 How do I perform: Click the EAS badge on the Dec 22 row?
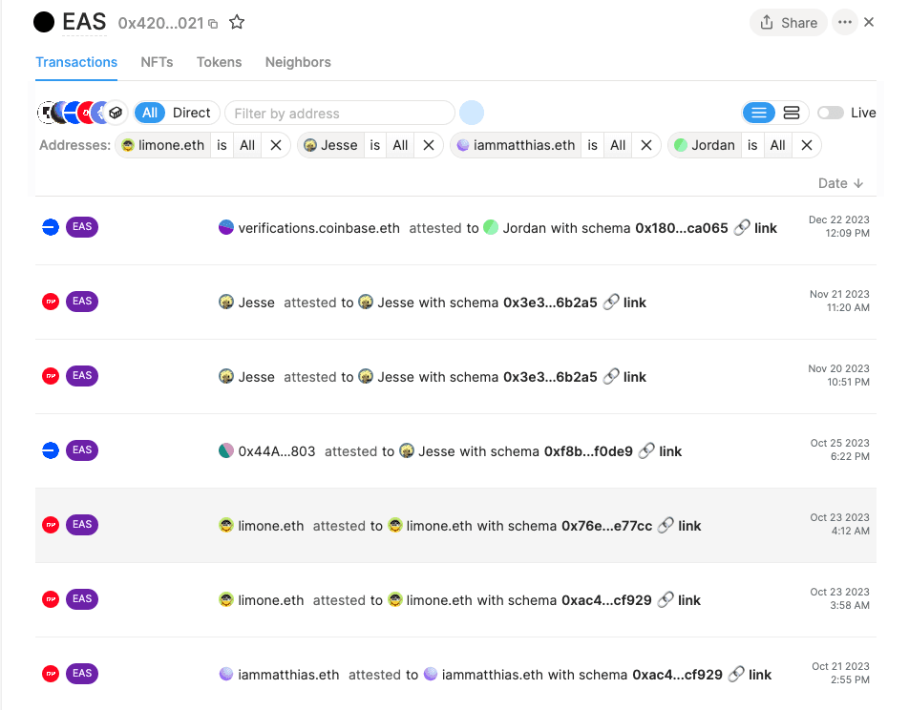[82, 226]
